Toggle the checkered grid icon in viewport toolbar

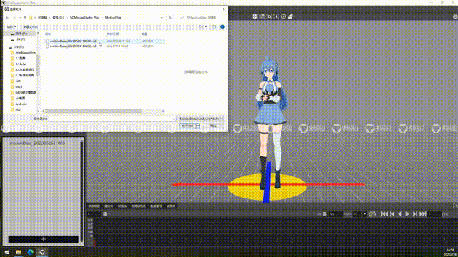[x=262, y=16]
